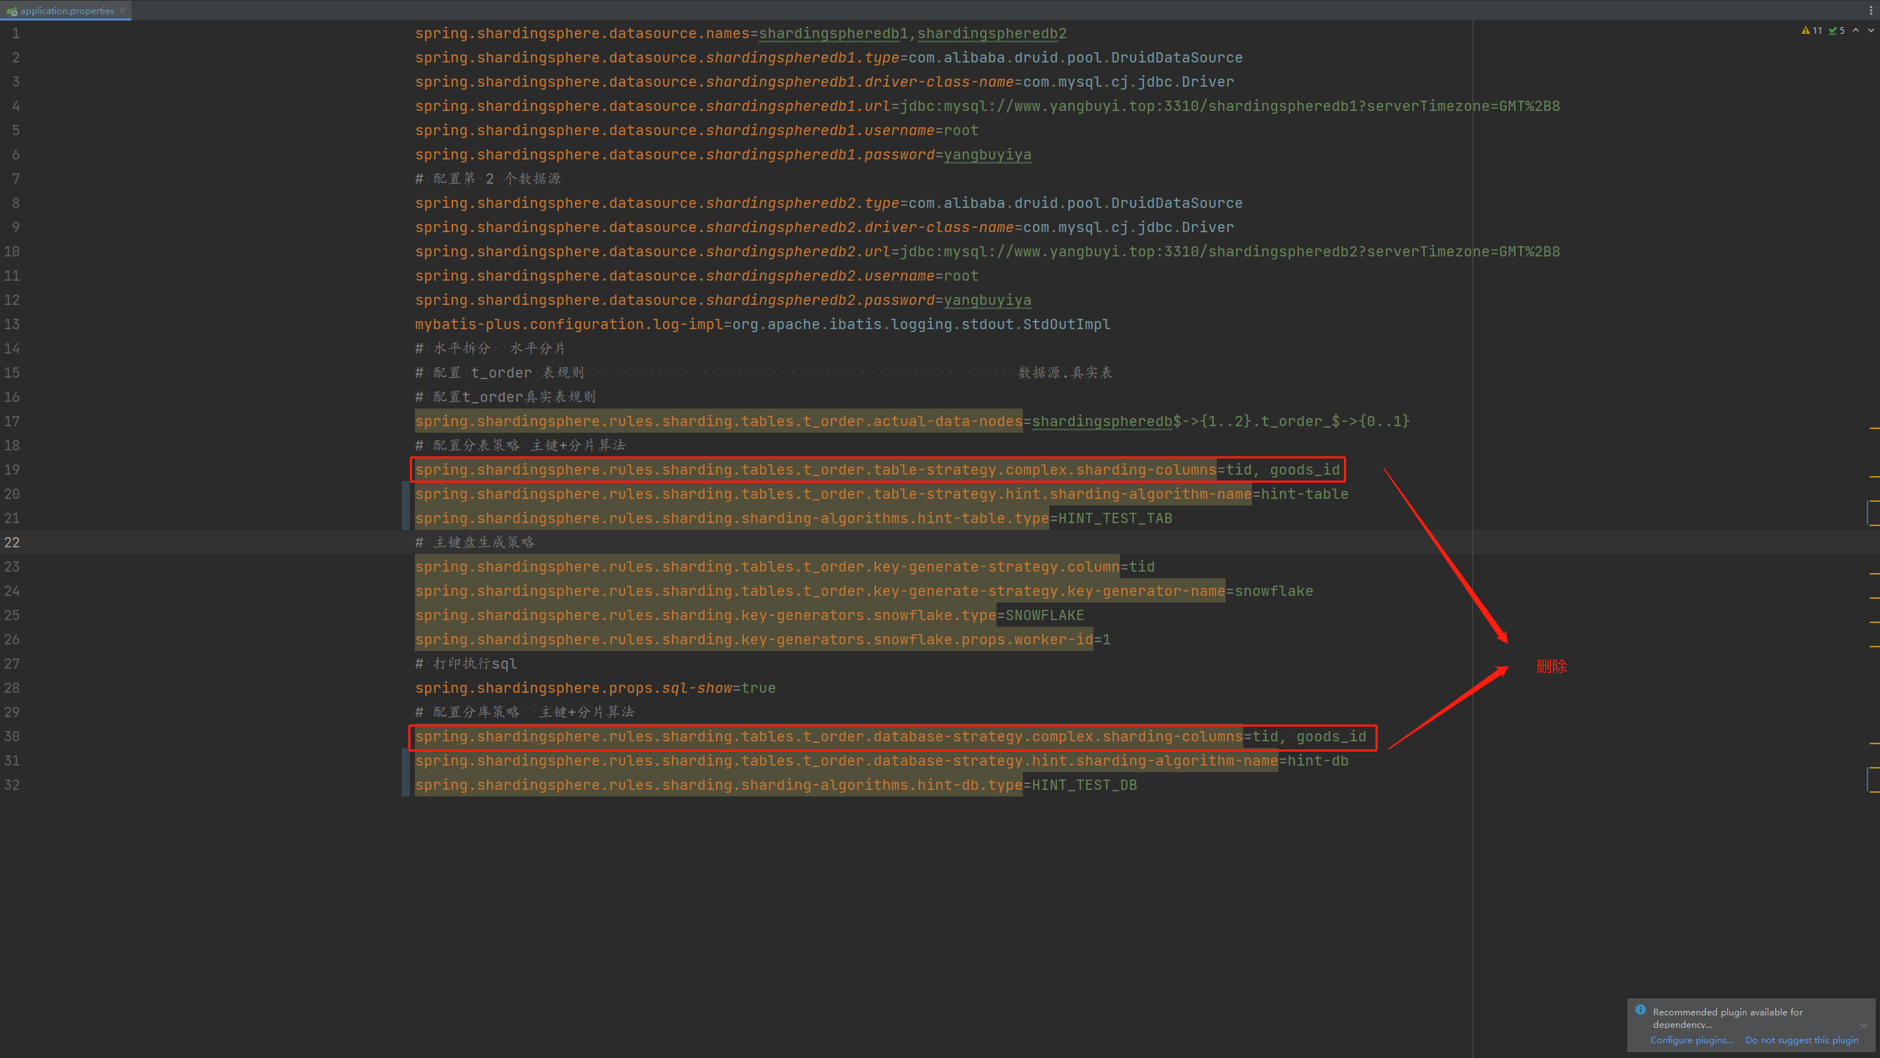Image resolution: width=1880 pixels, height=1058 pixels.
Task: Open the editor tabs options menu
Action: pyautogui.click(x=1871, y=10)
